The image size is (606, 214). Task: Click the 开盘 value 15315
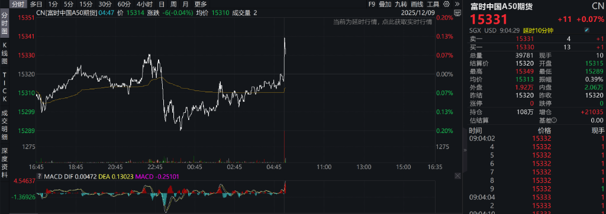594,63
